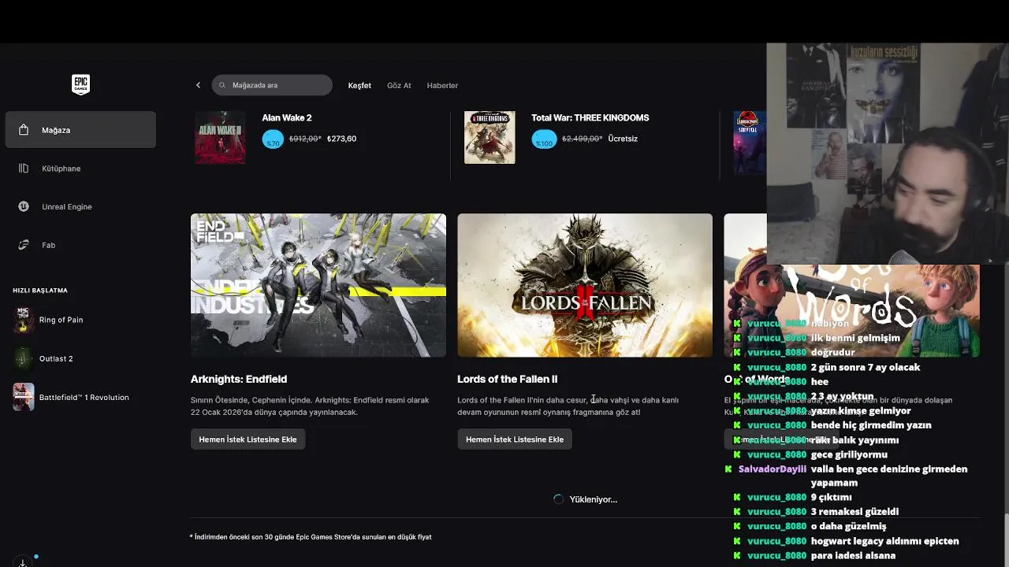Click the 30-day lowest price footnote
1009x567 pixels.
coord(311,537)
